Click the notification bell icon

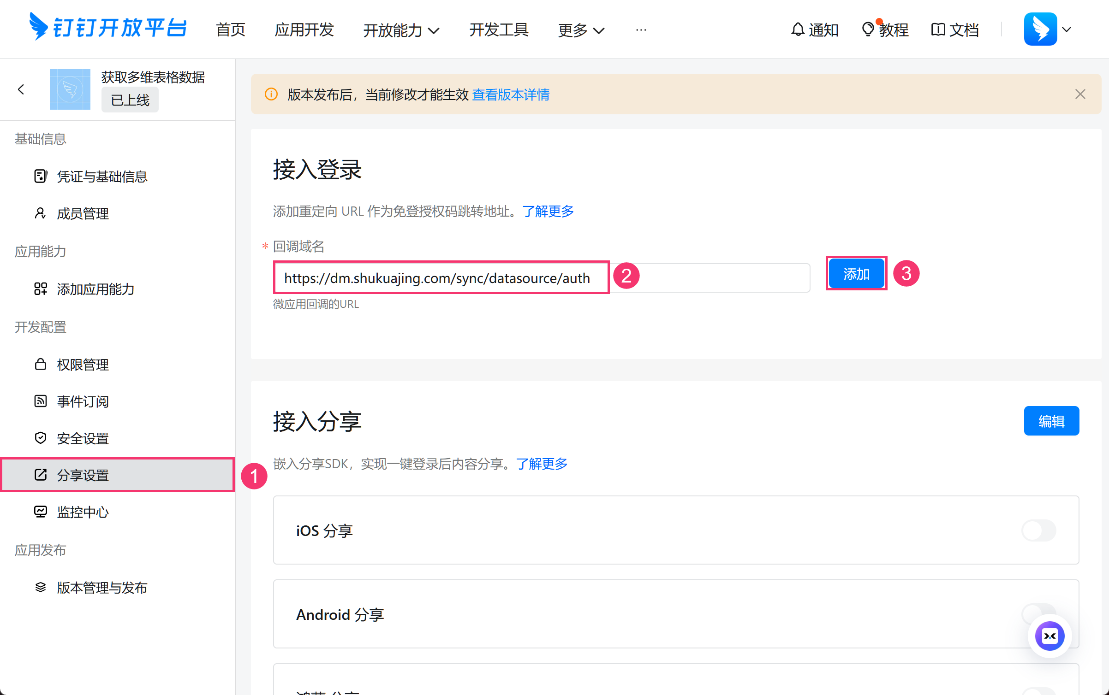(798, 29)
